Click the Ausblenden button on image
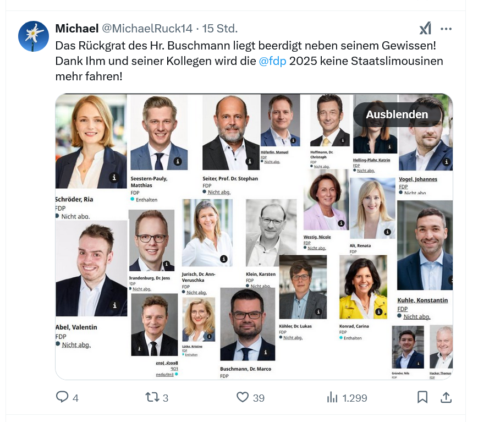This screenshot has width=478, height=422. tap(397, 114)
